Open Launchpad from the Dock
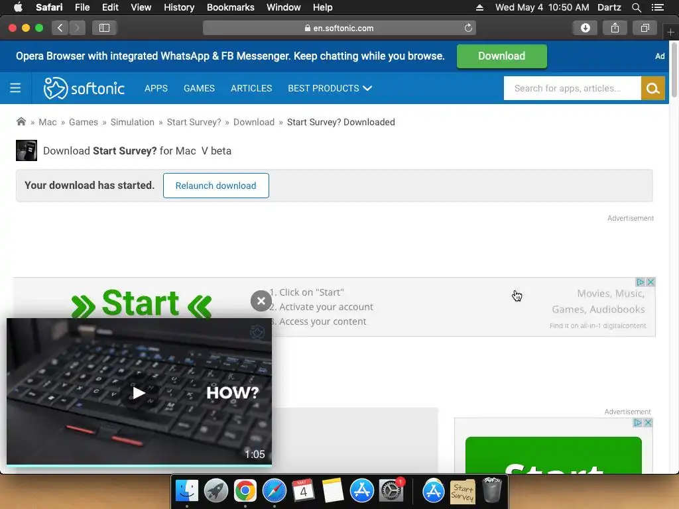This screenshot has width=679, height=509. coord(216,491)
